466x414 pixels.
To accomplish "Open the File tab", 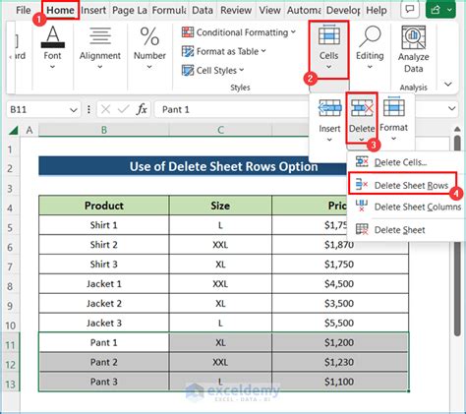I will click(x=23, y=11).
